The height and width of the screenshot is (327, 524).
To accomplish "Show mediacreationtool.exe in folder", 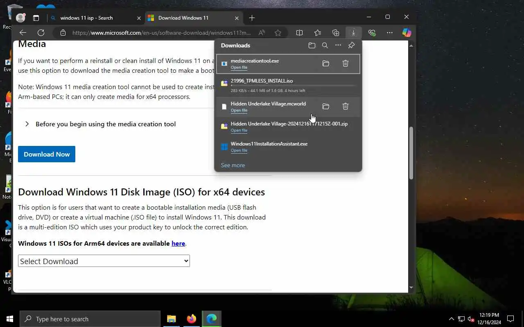I will [326, 63].
